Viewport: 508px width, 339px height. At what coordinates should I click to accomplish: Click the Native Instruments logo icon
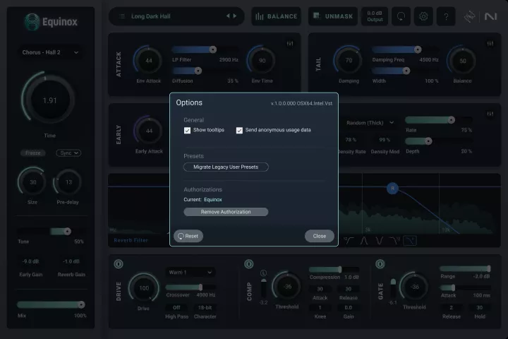(490, 16)
